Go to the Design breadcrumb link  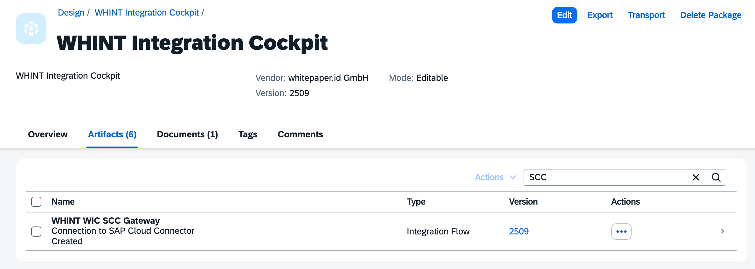pyautogui.click(x=71, y=13)
